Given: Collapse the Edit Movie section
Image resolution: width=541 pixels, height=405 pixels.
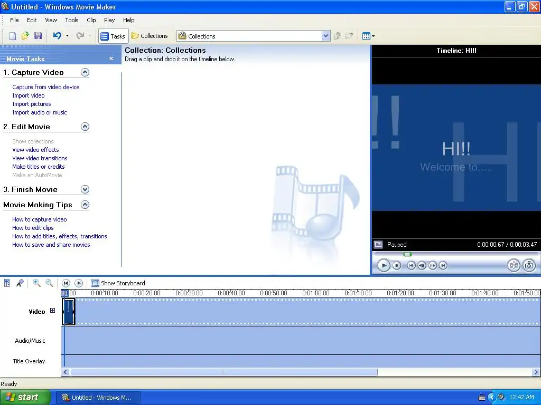Looking at the screenshot, I should 85,127.
